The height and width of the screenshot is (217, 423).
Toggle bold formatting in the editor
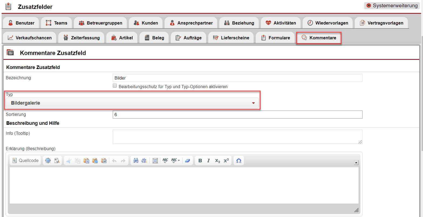[200, 161]
